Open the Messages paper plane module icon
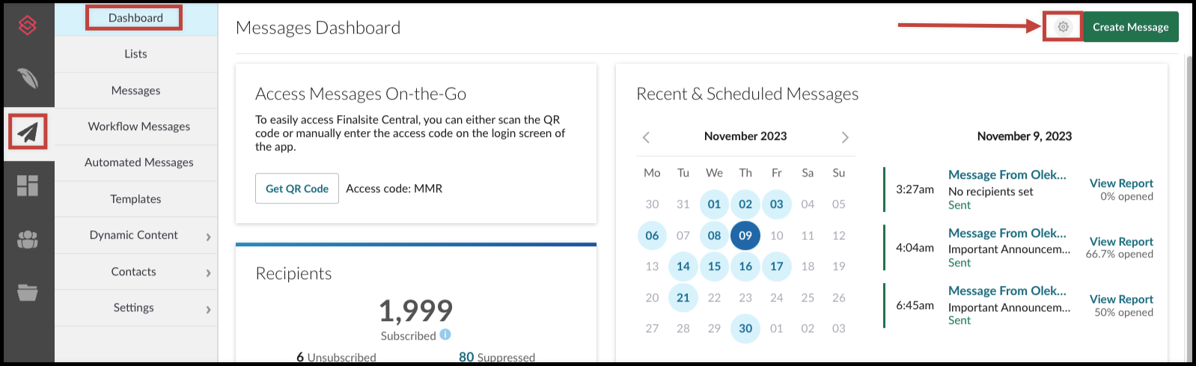The image size is (1196, 366). click(x=28, y=132)
